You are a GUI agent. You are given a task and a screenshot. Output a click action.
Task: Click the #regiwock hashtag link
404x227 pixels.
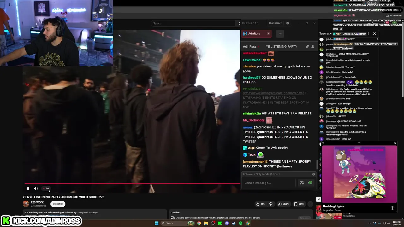83,212
